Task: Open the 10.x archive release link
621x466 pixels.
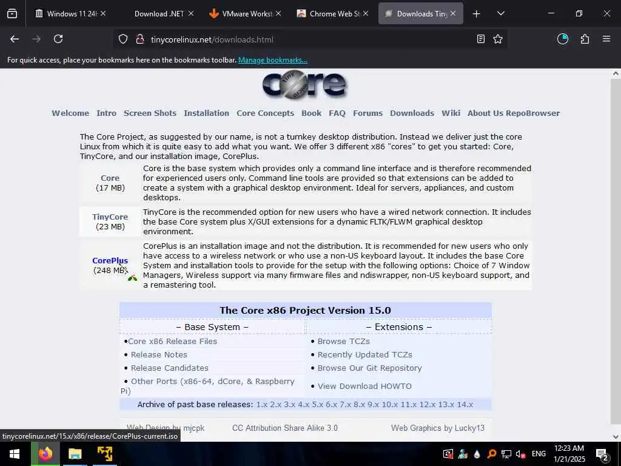Action: click(390, 405)
